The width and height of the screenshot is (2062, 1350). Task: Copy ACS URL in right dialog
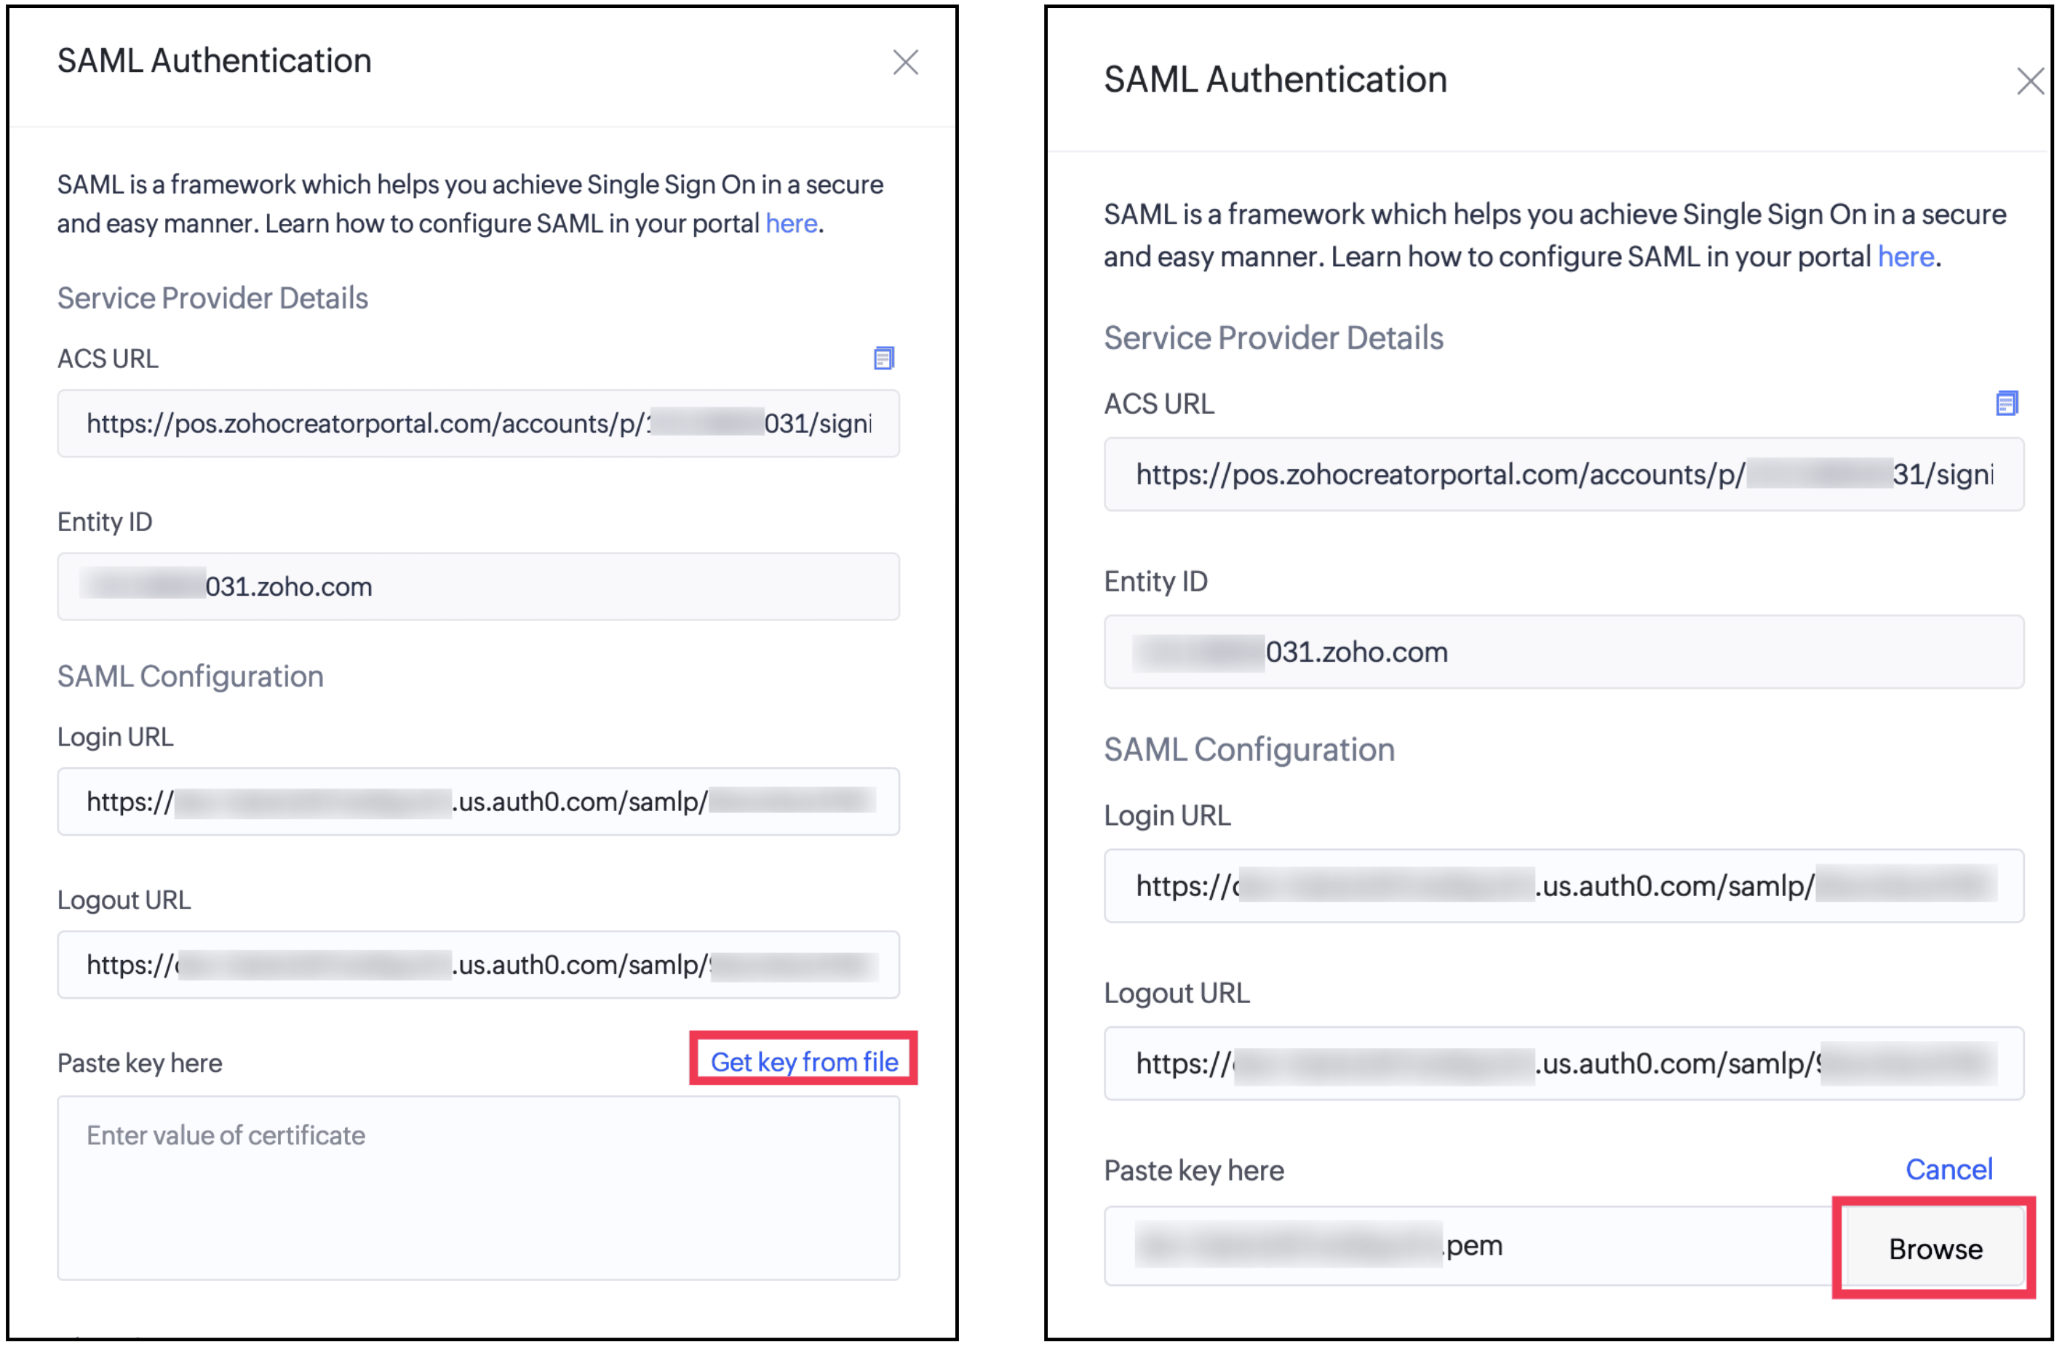pyautogui.click(x=2007, y=403)
